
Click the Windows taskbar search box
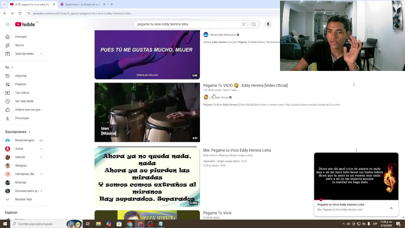click(46, 224)
